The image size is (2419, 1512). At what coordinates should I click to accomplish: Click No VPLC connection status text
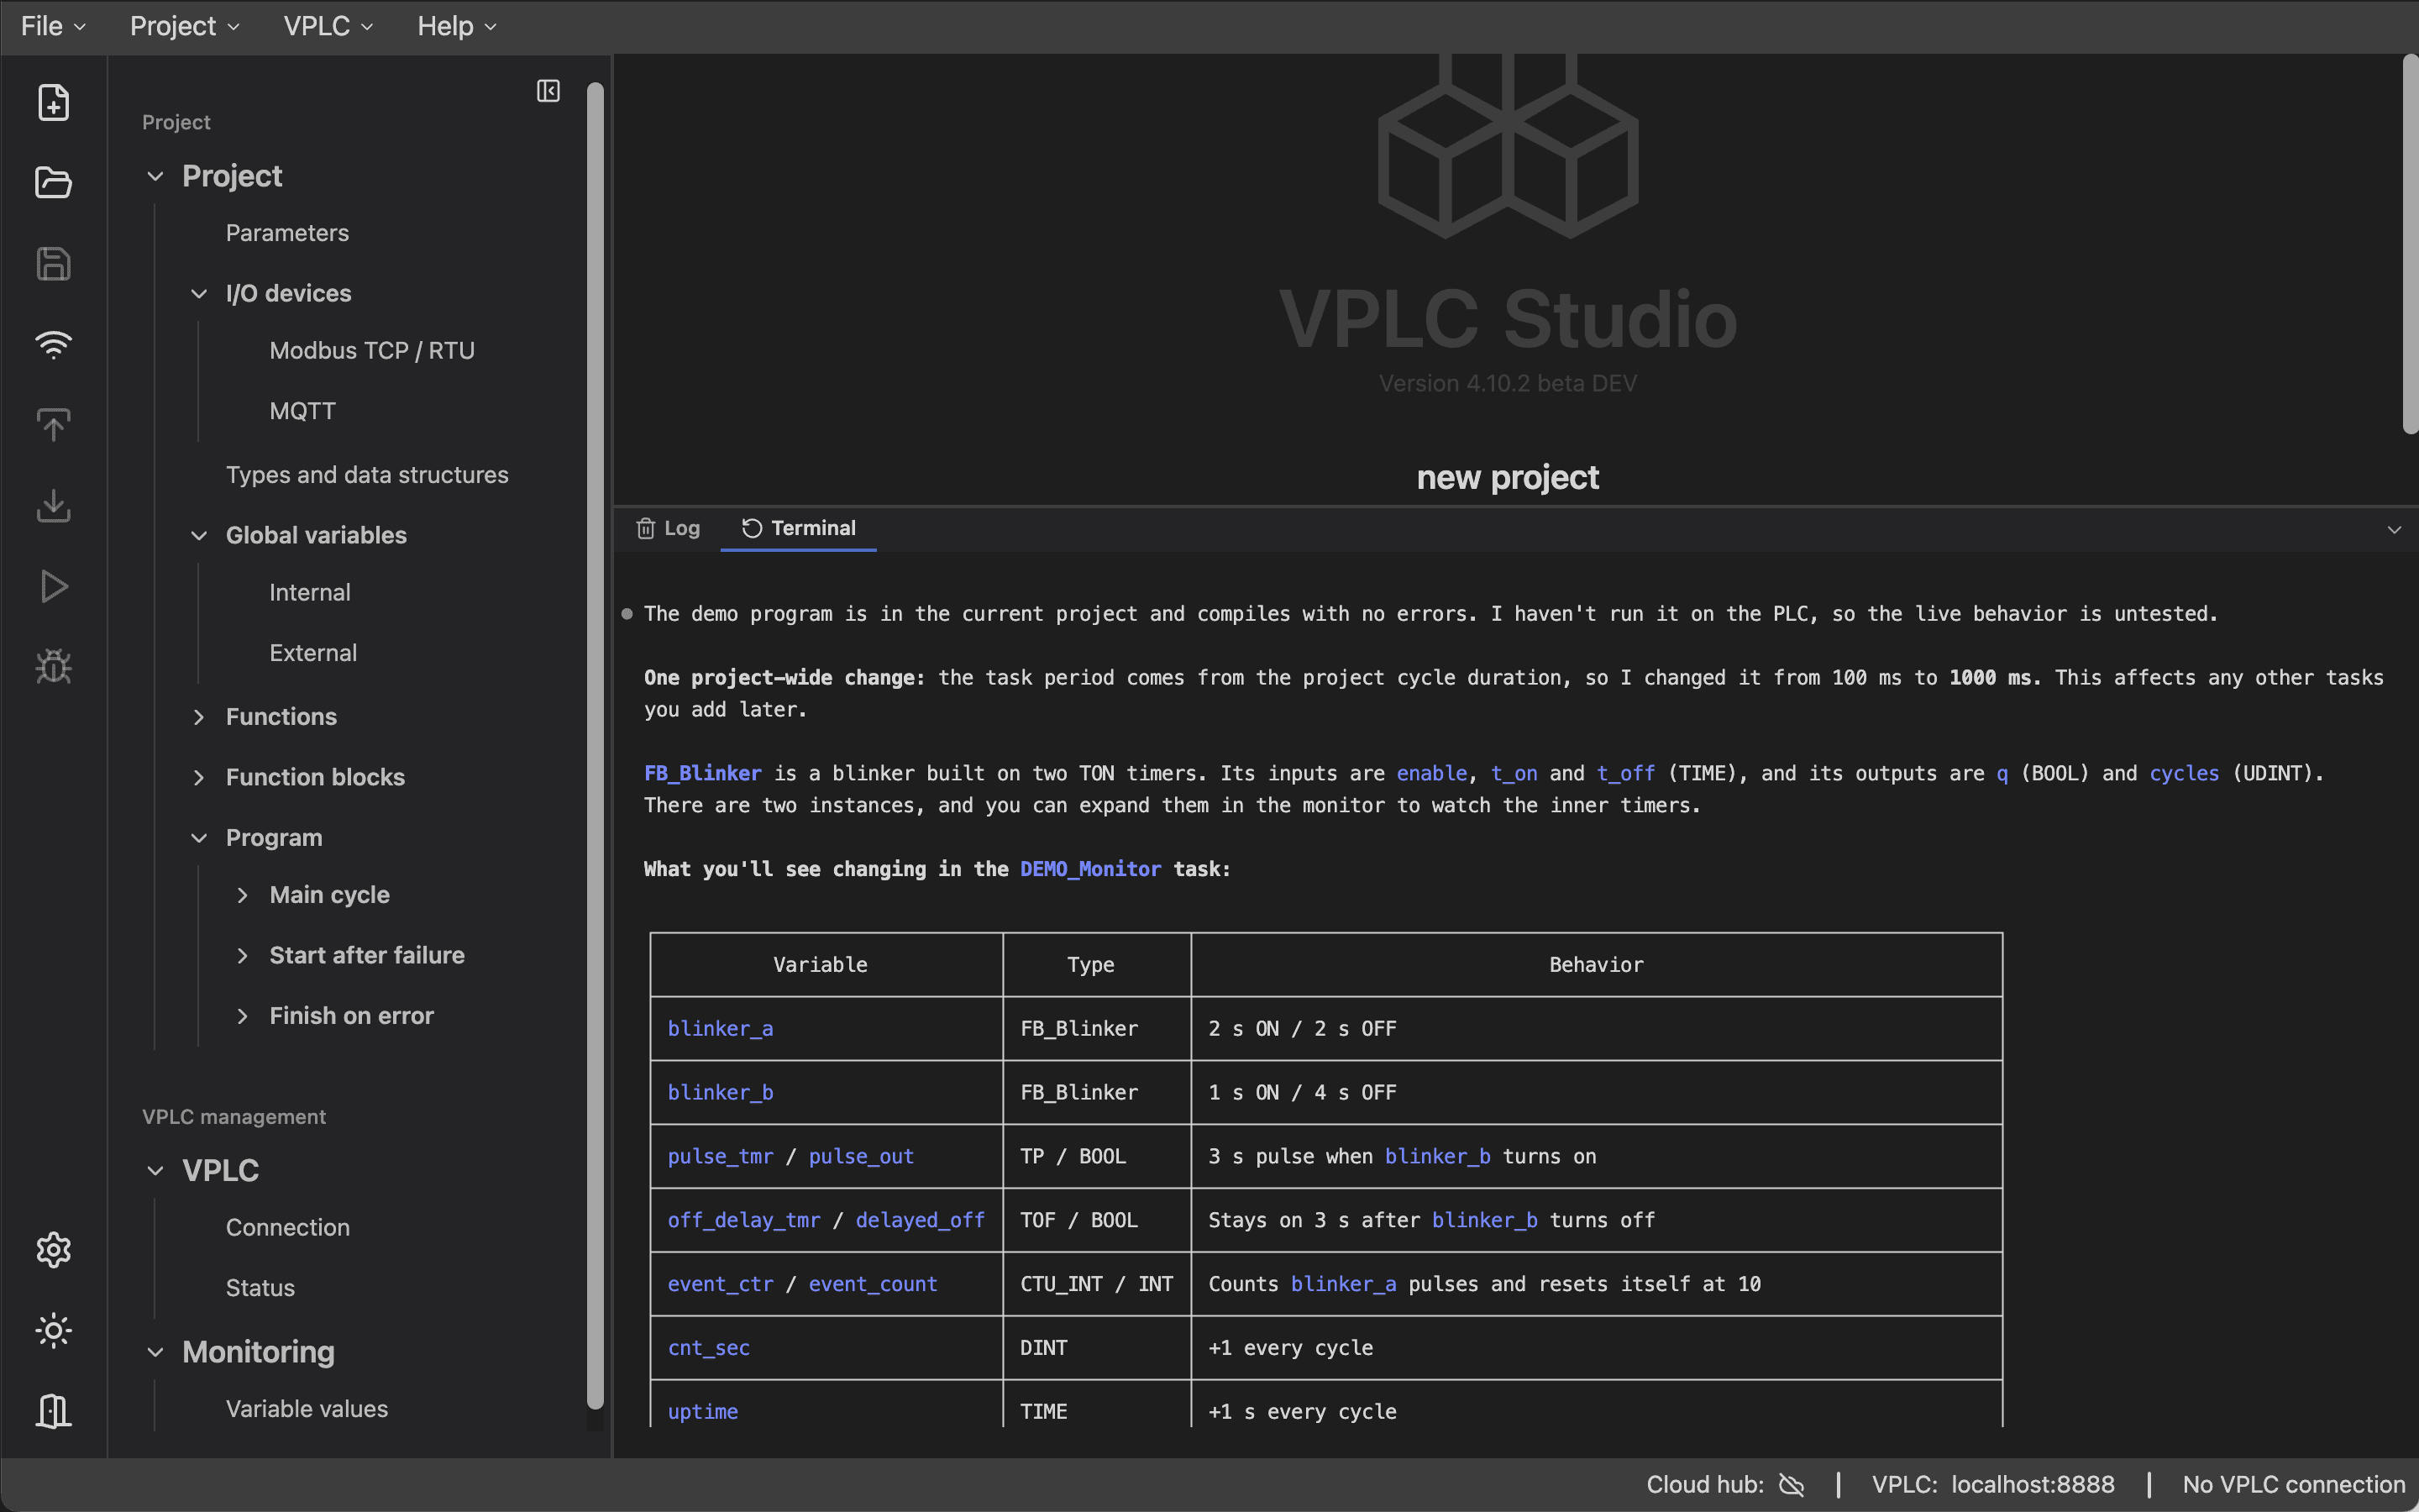coord(2293,1485)
